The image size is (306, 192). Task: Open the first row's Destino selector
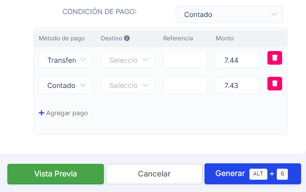(x=128, y=60)
